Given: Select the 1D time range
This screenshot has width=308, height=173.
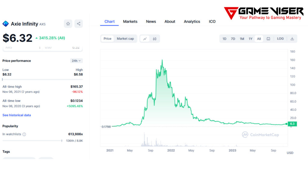Looking at the screenshot, I should 224,39.
